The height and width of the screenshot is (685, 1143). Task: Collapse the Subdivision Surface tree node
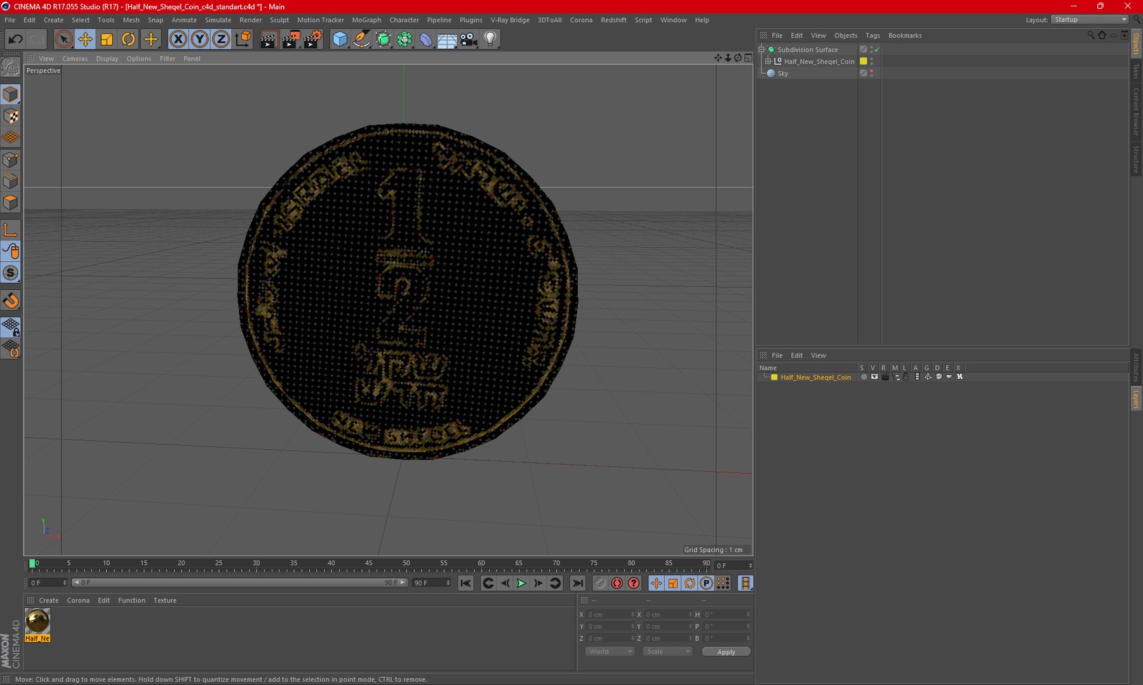[761, 49]
